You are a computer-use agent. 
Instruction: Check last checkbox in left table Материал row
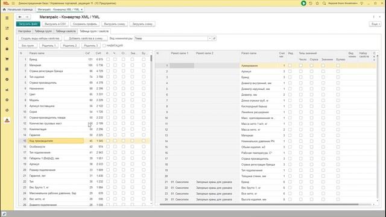pyautogui.click(x=144, y=65)
